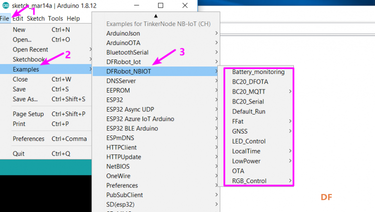Open the Battery_monitoring example sketch

pyautogui.click(x=258, y=72)
